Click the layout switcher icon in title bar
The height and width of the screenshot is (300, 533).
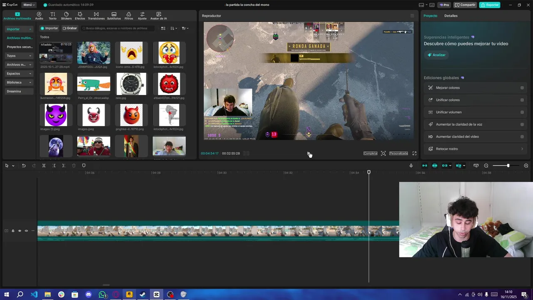[421, 5]
